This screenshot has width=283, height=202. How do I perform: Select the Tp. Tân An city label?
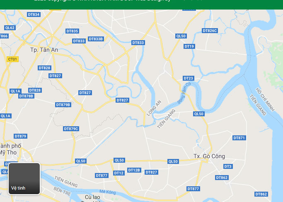click(x=44, y=50)
